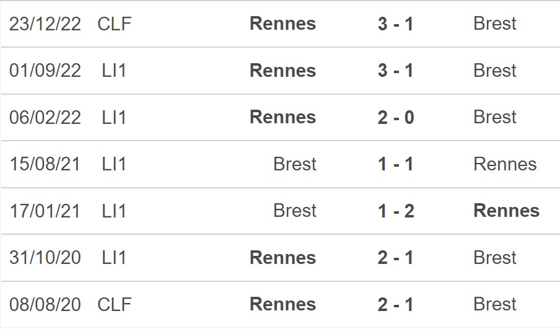Select the CLF label in 08/08/20 row
Image resolution: width=560 pixels, height=329 pixels.
114,305
